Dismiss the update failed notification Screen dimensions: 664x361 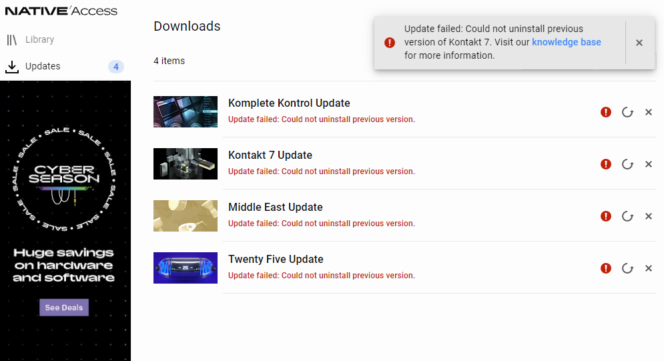pyautogui.click(x=639, y=43)
